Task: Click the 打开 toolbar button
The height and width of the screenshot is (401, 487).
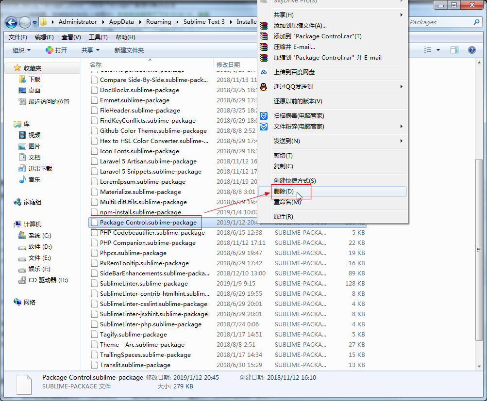Action: (56, 50)
